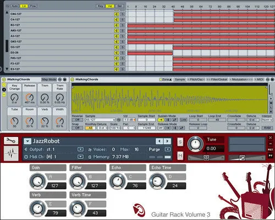275x220 pixels.
Task: Switch to the Sample tab
Action: coord(180,79)
